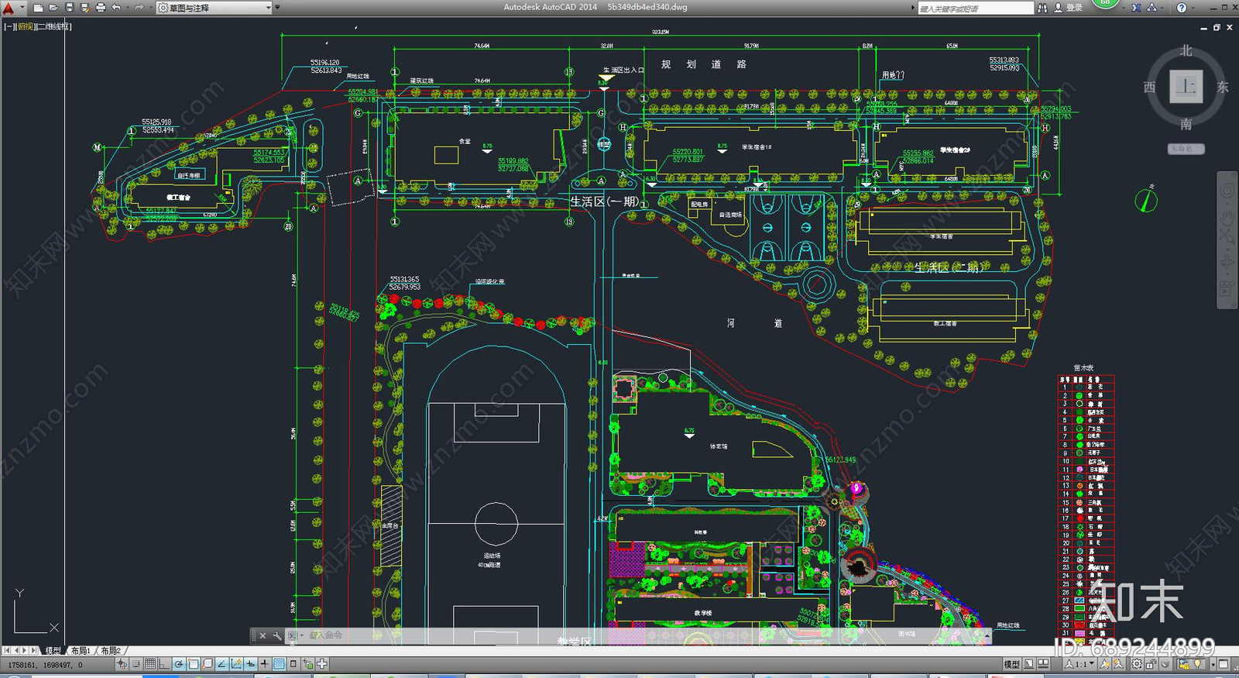Image resolution: width=1239 pixels, height=678 pixels.
Task: Open the AutoCAD application menu (red A)
Action: 9,8
